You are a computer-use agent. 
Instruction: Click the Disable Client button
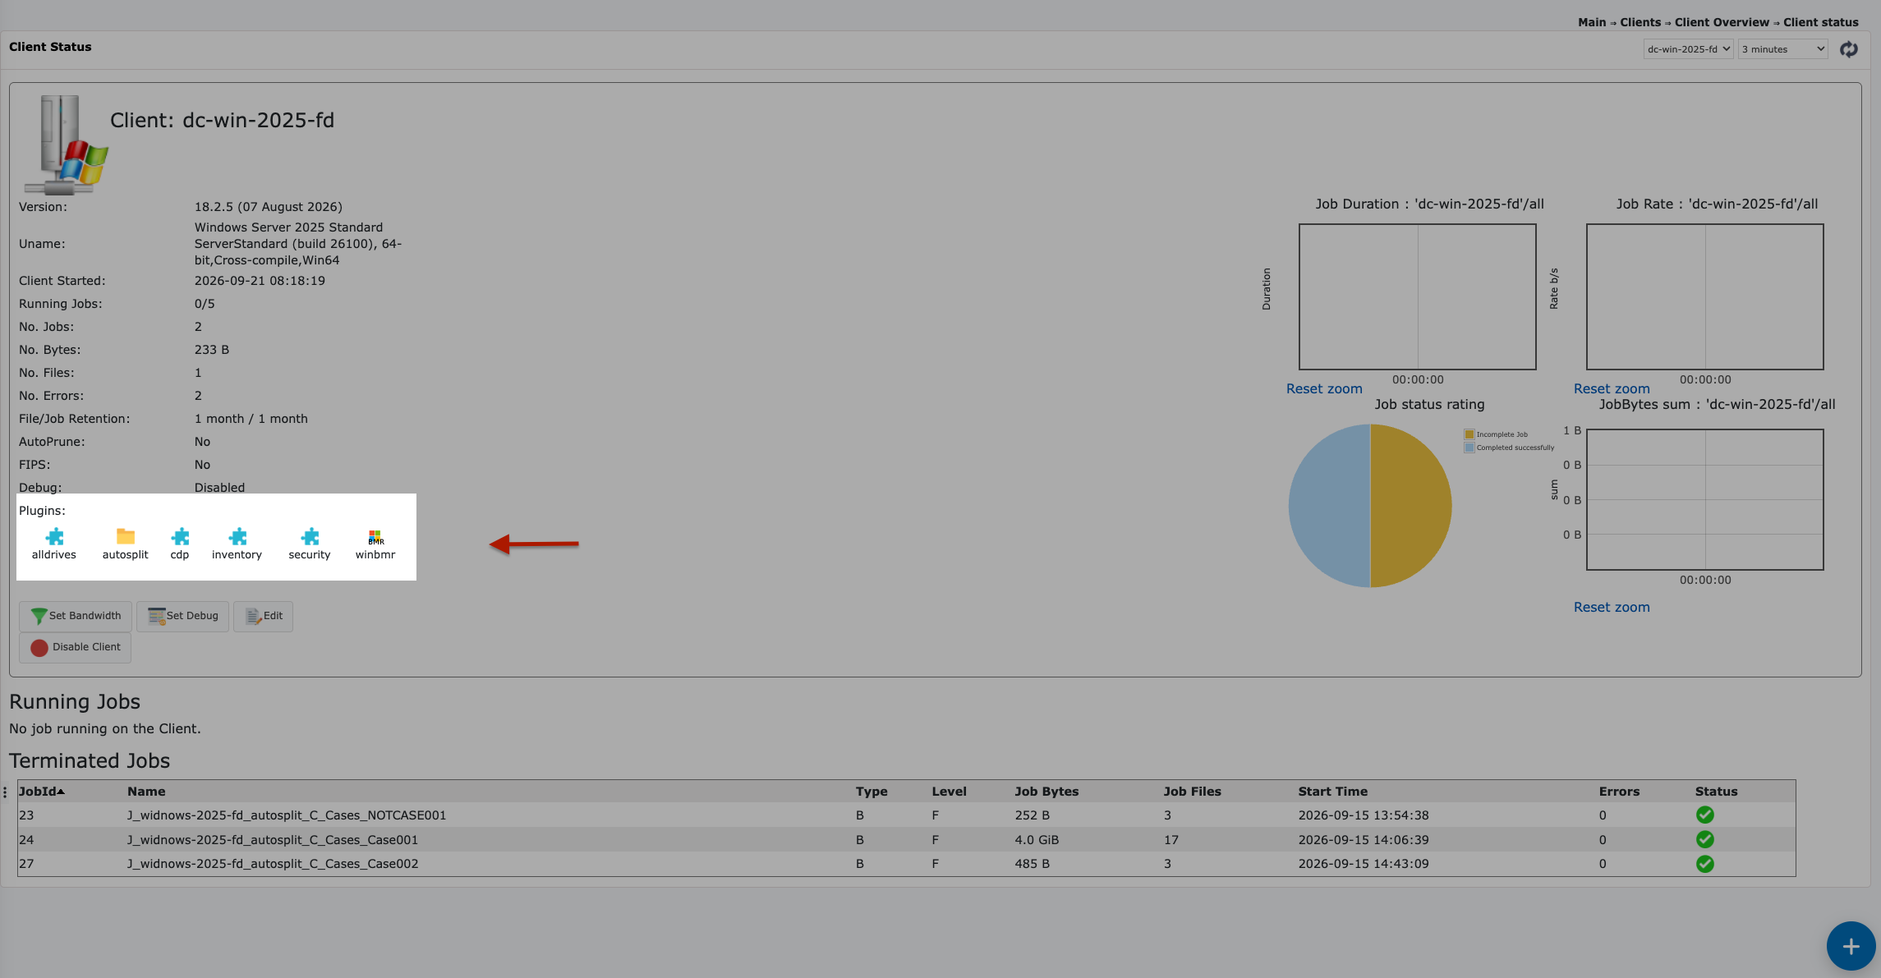pos(75,647)
